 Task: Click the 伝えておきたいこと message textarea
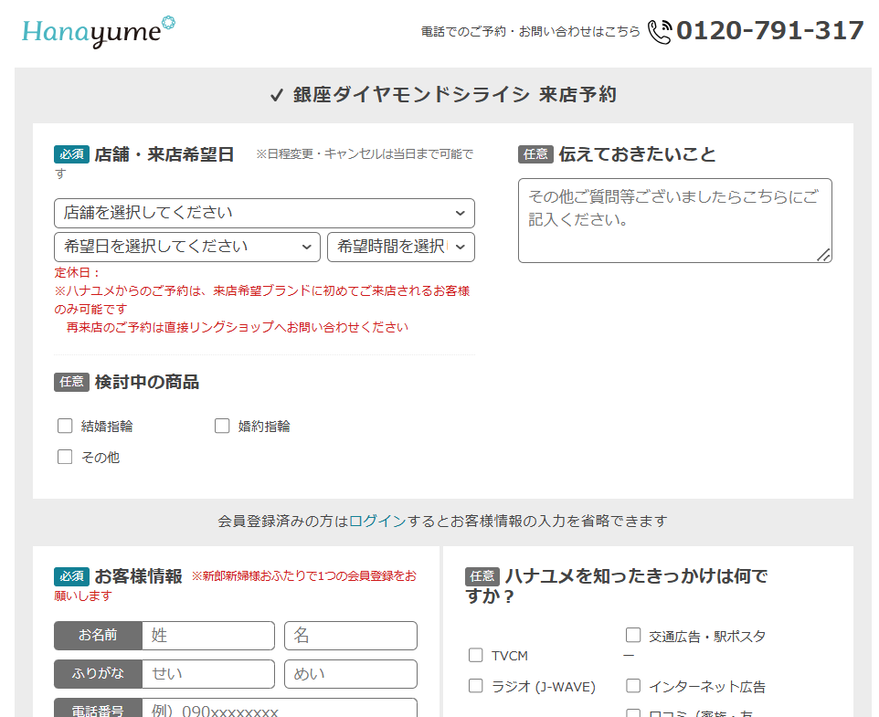(674, 220)
